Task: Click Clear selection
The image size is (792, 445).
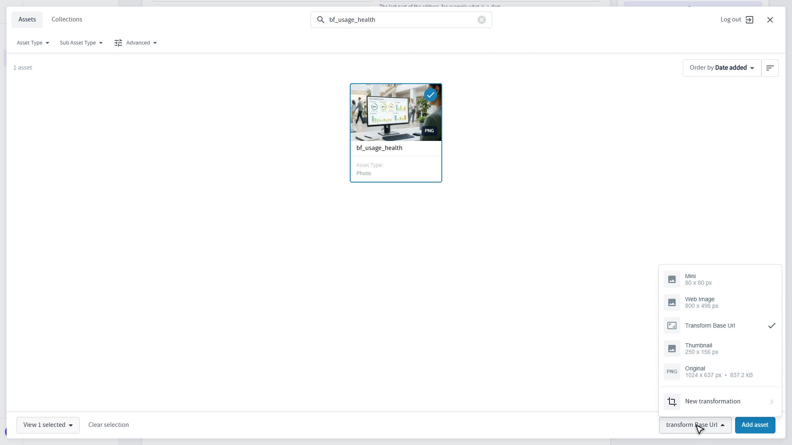Action: click(108, 425)
